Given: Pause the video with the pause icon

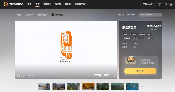Looking at the screenshot, I should pos(19,76).
